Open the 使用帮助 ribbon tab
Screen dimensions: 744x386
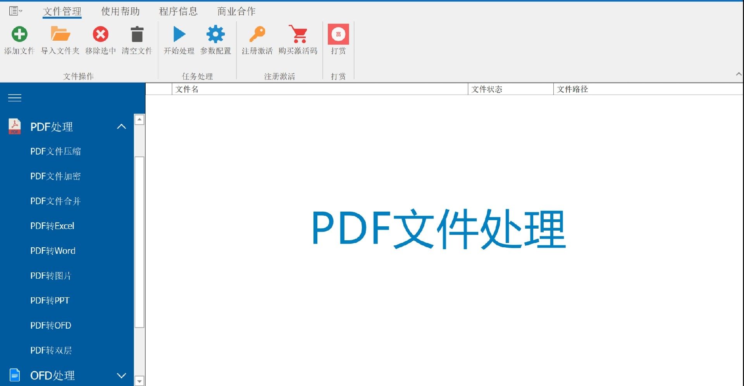click(x=120, y=11)
